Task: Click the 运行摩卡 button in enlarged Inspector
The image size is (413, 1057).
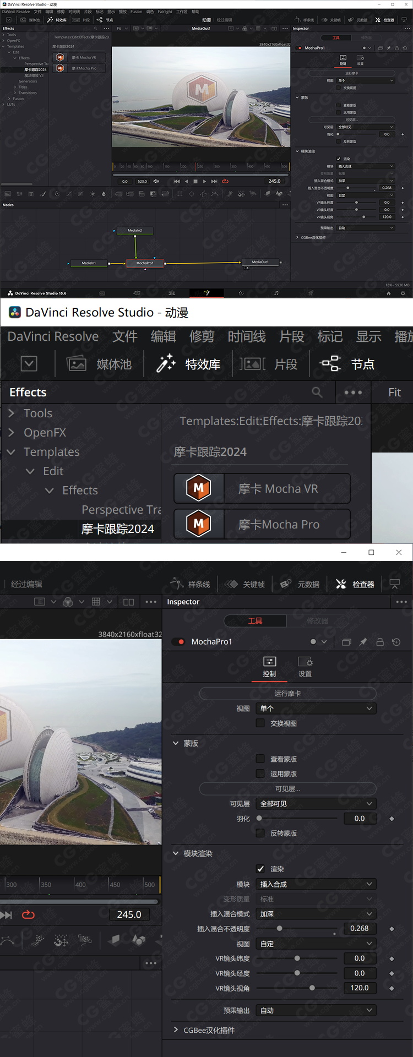Action: (x=287, y=693)
